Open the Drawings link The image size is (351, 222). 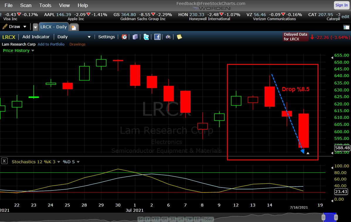click(x=77, y=44)
